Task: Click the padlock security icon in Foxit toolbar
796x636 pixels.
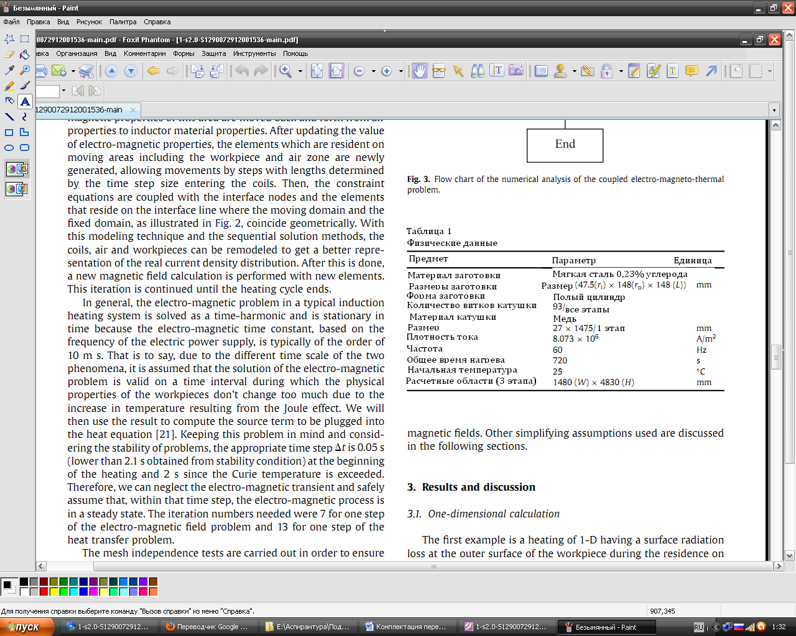Action: [x=607, y=71]
